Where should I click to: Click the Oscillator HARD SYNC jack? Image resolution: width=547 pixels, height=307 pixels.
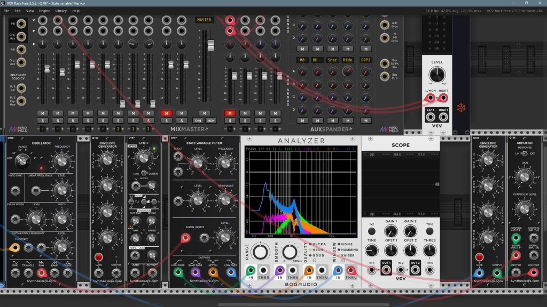click(x=15, y=190)
